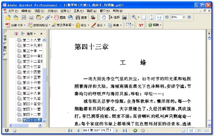Open the 视图 menu
Image resolution: width=215 pixels, height=137 pixels.
pos(39,11)
